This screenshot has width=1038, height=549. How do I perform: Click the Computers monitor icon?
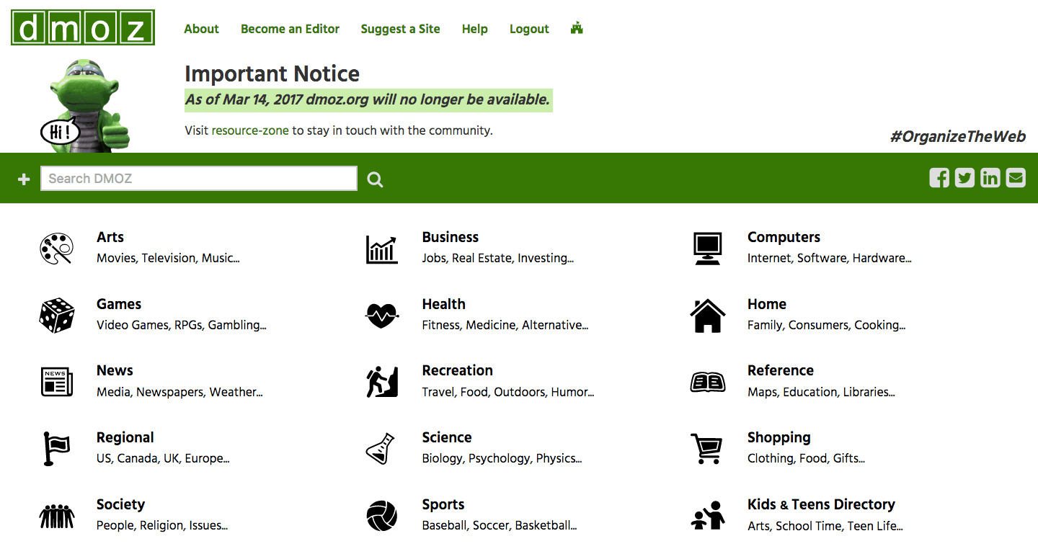[x=707, y=249]
